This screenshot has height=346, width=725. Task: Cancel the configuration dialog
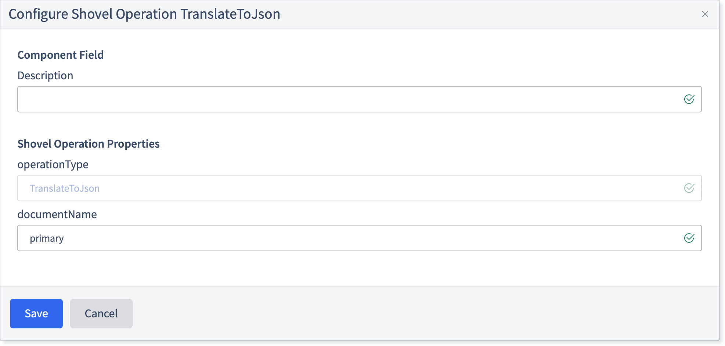pos(101,314)
